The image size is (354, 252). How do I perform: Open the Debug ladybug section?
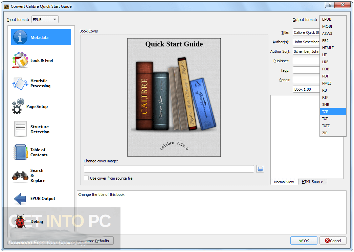[x=41, y=221]
